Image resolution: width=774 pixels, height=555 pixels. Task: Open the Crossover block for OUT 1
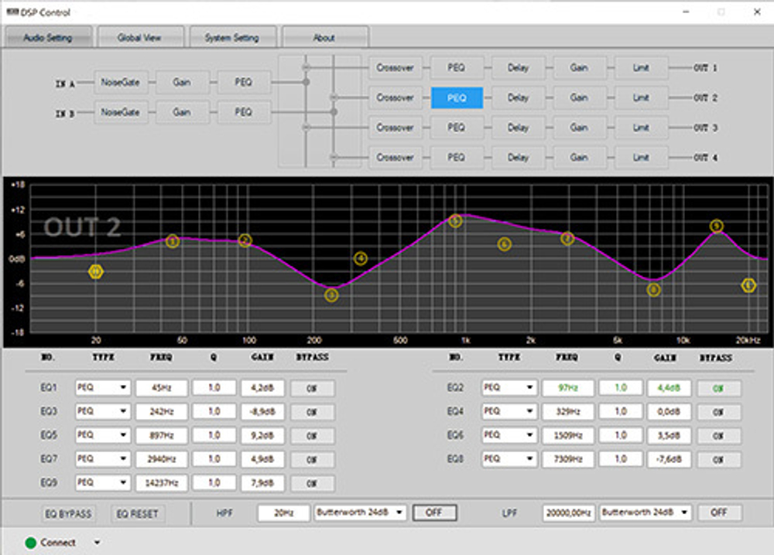[x=395, y=67]
